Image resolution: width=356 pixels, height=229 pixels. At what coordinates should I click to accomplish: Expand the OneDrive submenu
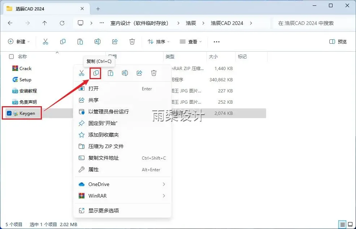pos(164,184)
